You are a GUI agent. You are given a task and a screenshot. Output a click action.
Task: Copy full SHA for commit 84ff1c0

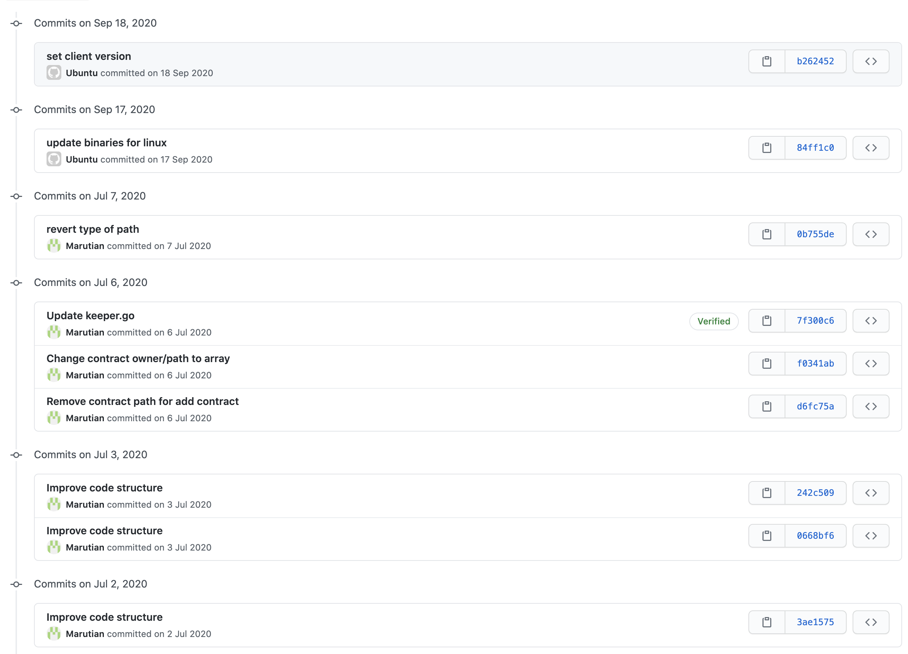click(766, 148)
